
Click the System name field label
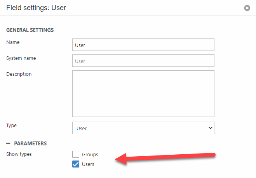[x=21, y=58]
